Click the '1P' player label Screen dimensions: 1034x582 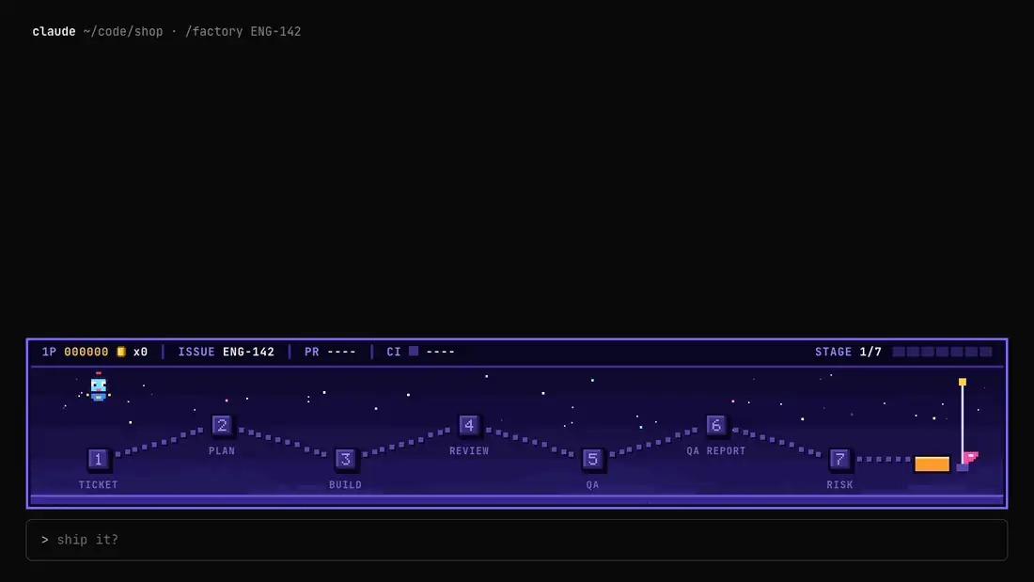pos(50,352)
